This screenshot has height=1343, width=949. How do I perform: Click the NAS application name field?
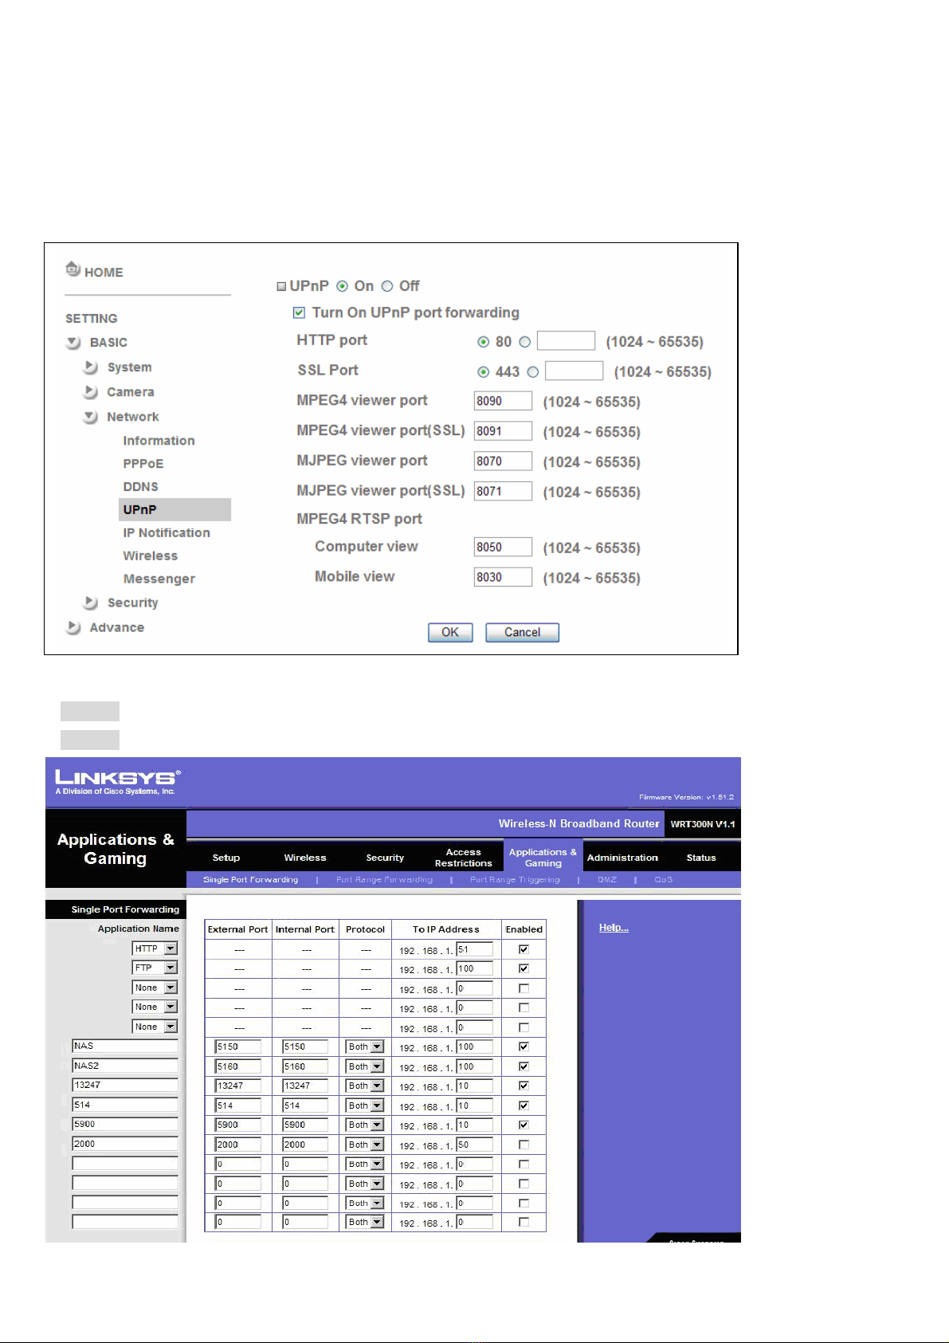125,1046
